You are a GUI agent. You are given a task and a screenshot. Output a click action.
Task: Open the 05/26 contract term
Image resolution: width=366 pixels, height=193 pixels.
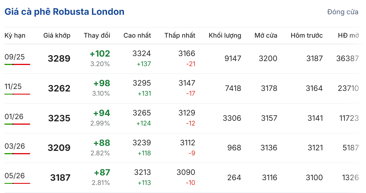[15, 176]
